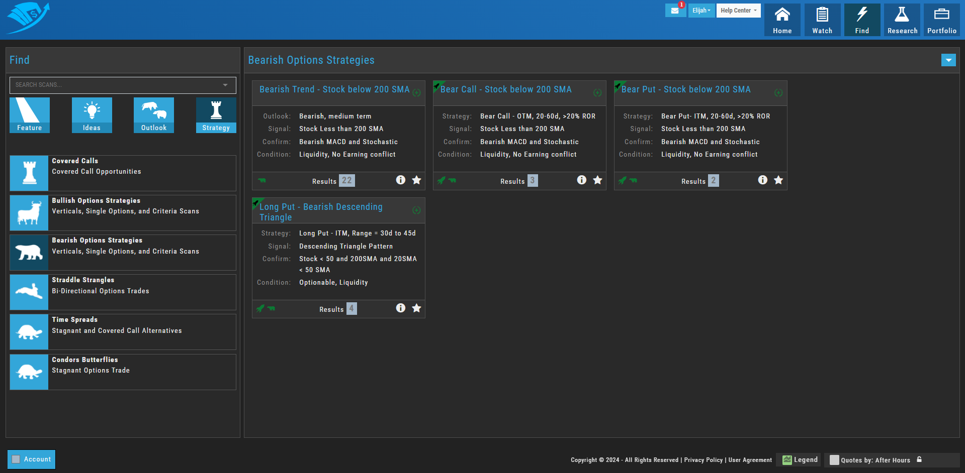The height and width of the screenshot is (473, 965).
Task: Open the Time Spreads turtle icon
Action: point(29,332)
